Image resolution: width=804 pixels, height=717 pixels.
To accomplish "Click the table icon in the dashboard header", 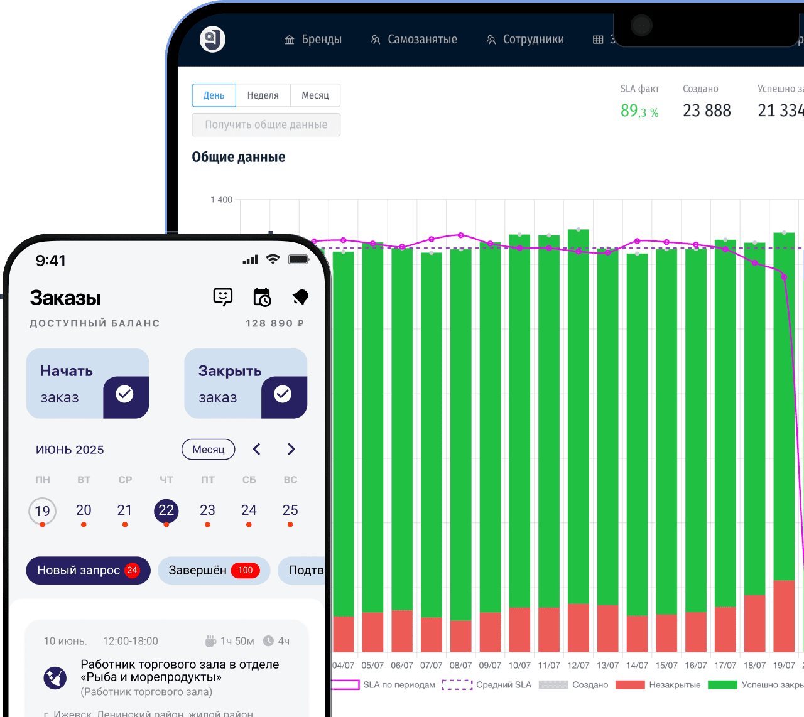I will 598,40.
